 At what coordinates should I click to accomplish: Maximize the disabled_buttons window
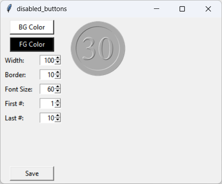point(182,9)
